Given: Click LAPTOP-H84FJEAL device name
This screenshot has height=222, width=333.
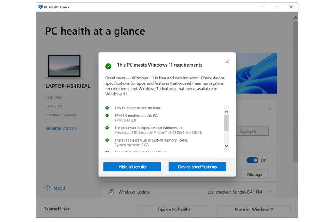Looking at the screenshot, I should tap(68, 86).
